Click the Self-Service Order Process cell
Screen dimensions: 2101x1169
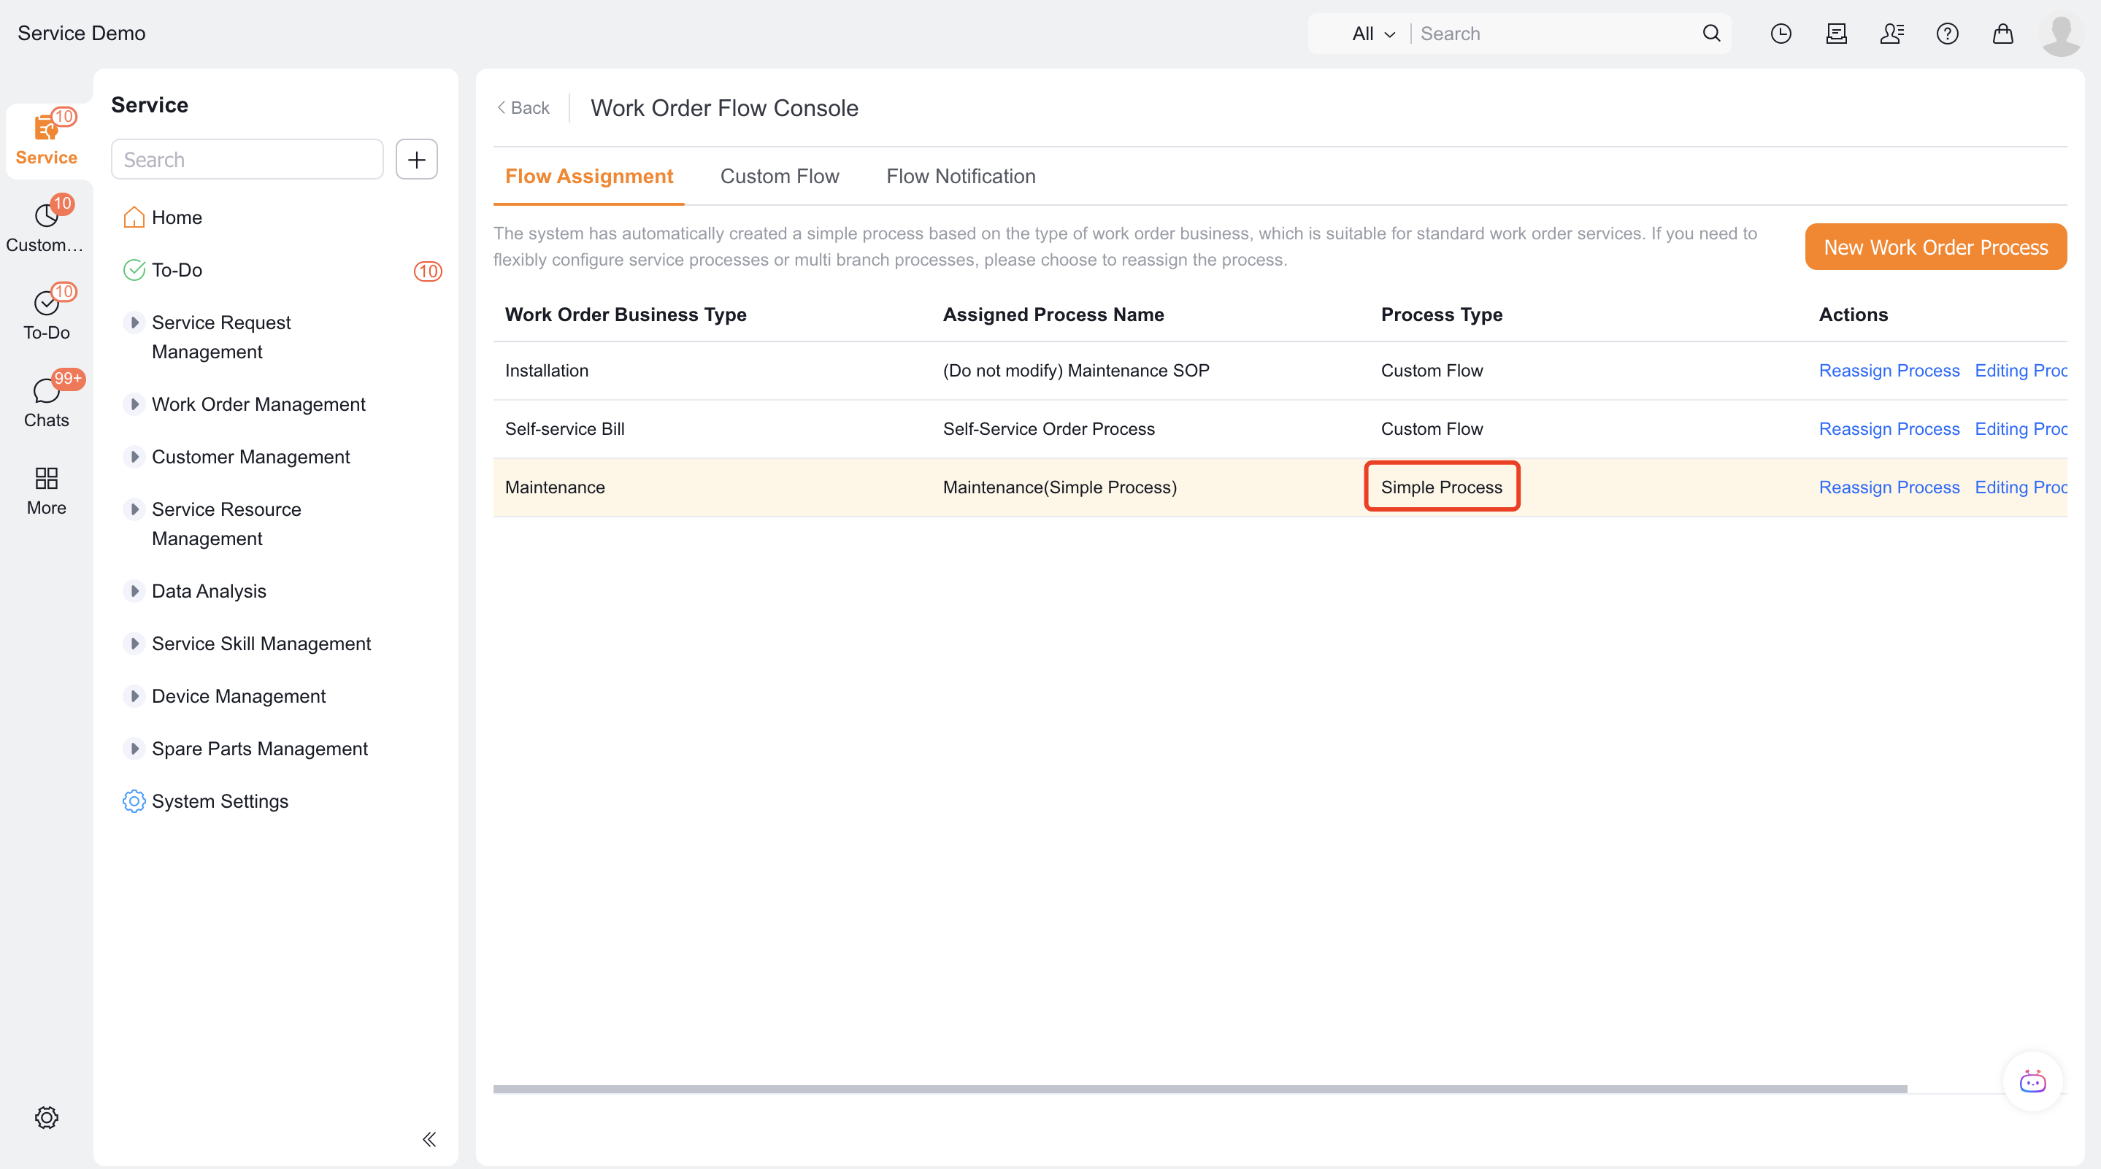pos(1049,429)
